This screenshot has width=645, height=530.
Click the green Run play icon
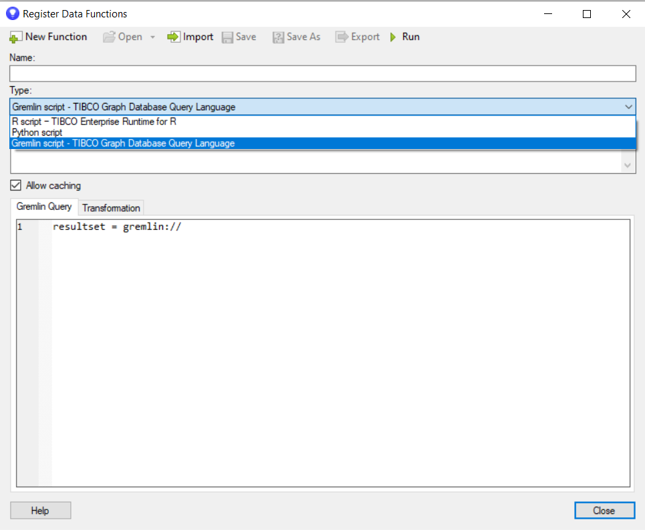393,37
